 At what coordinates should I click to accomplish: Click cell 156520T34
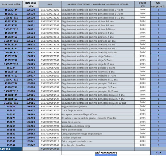11,10
